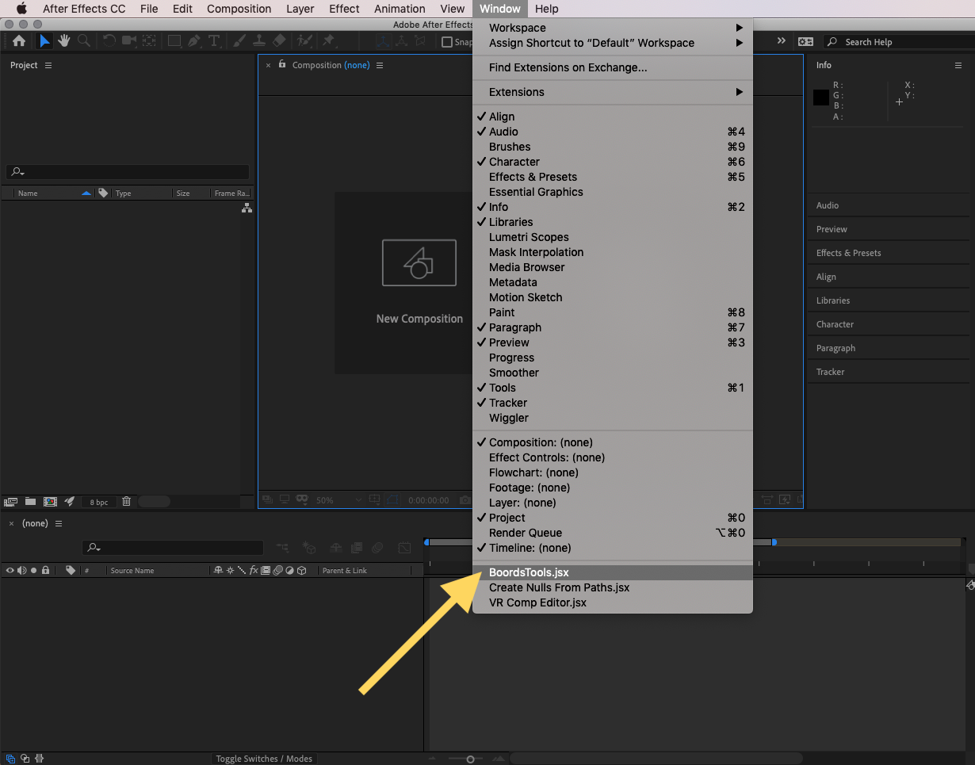The image size is (975, 765).
Task: Click the New Composition icon at Project panel bottom
Action: (50, 501)
